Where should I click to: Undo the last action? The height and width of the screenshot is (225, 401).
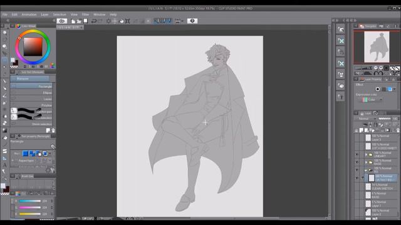[94, 21]
